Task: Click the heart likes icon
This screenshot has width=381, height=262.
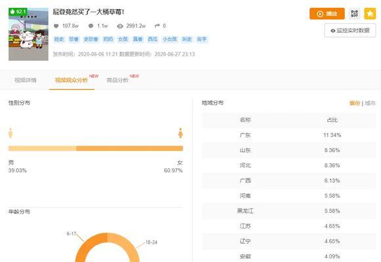Action: pos(56,26)
